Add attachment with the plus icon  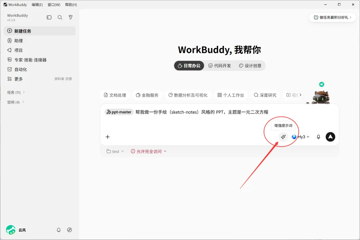click(x=107, y=137)
